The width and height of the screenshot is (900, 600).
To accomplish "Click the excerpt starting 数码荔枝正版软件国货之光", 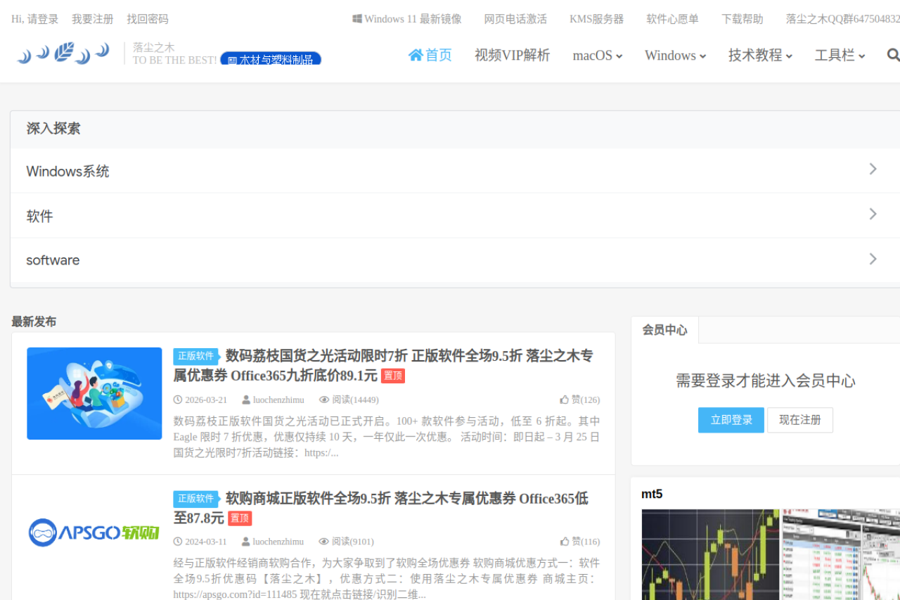I will [x=387, y=437].
